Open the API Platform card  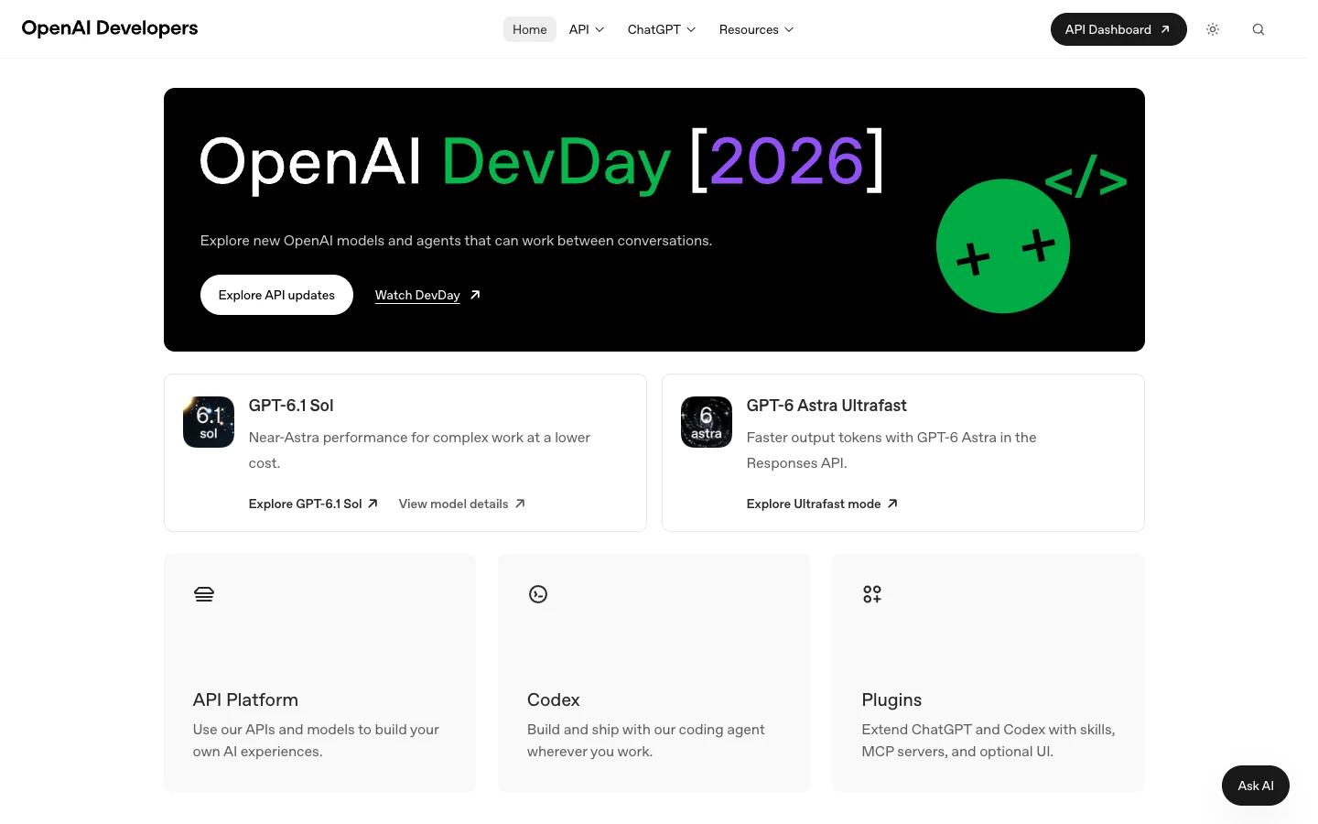pyautogui.click(x=319, y=673)
